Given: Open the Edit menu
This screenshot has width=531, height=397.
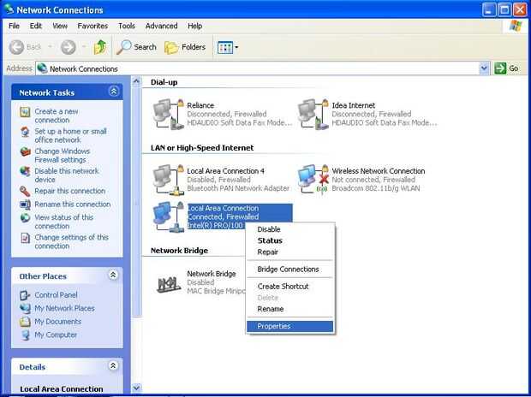Looking at the screenshot, I should 36,26.
